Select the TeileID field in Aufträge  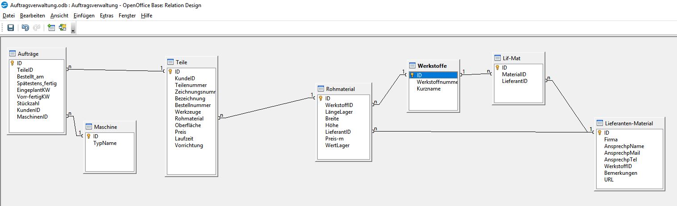tap(25, 70)
